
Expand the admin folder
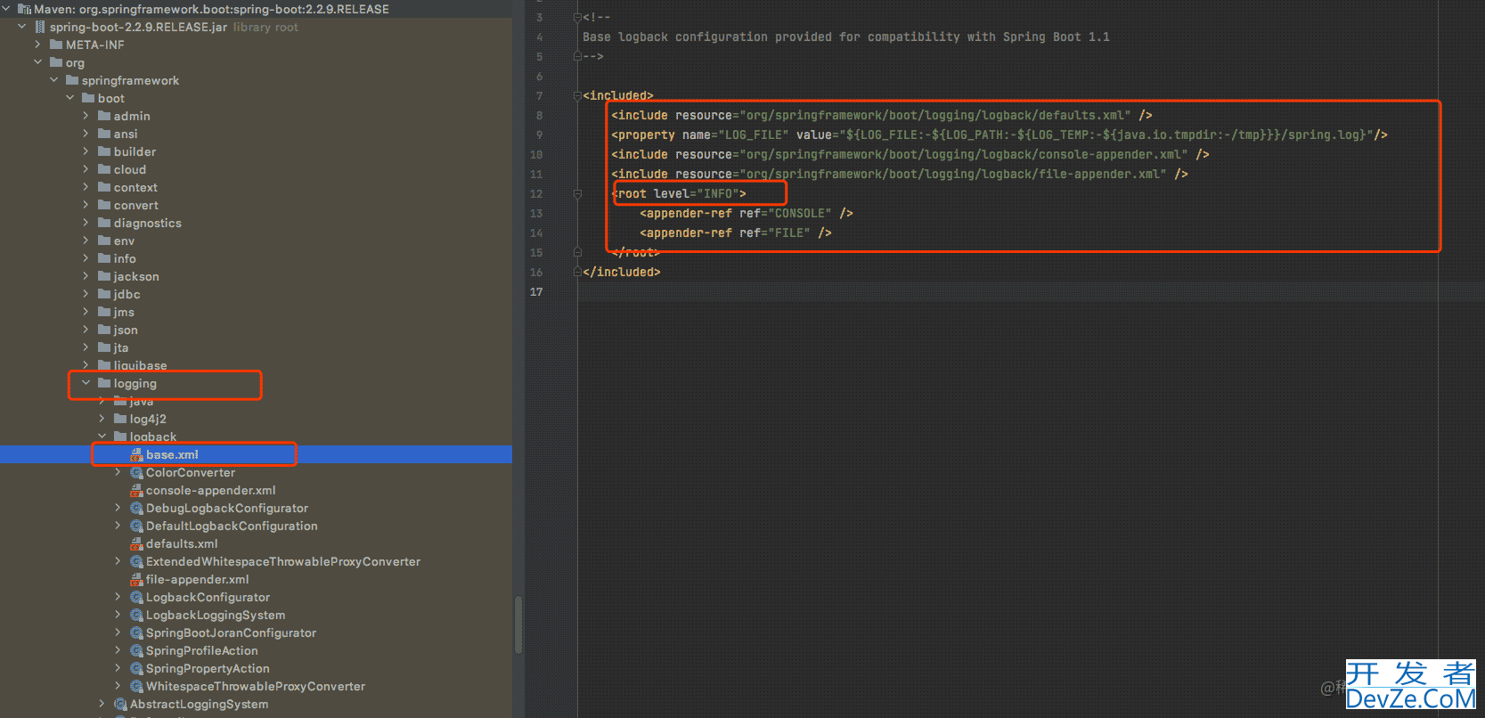(86, 116)
